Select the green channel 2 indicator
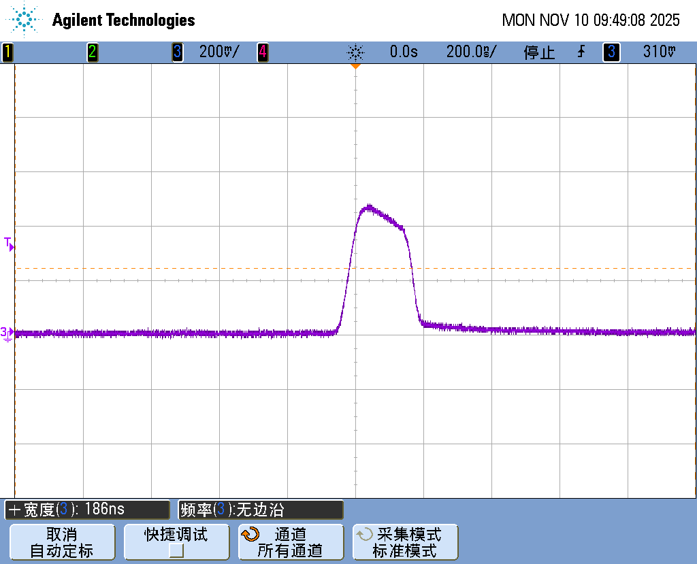697x564 pixels. click(93, 52)
